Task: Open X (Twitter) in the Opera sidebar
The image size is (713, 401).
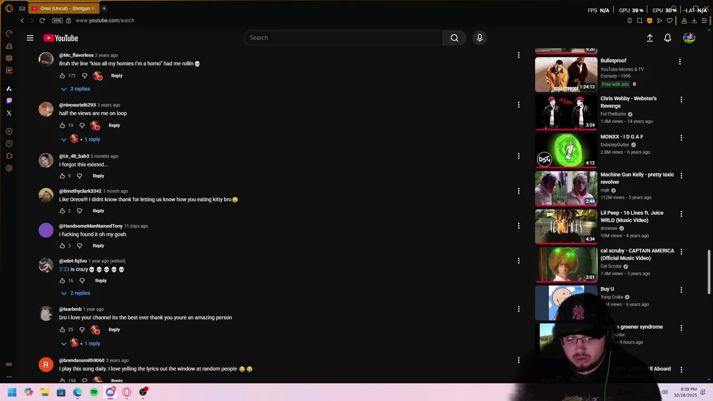Action: pyautogui.click(x=9, y=113)
